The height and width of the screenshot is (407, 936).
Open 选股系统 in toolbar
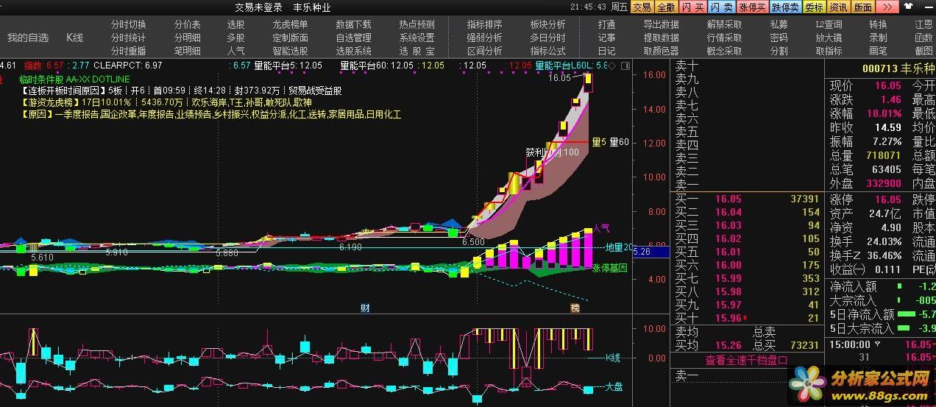point(353,51)
